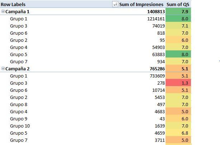Select impressions cell 63883

tap(158, 54)
